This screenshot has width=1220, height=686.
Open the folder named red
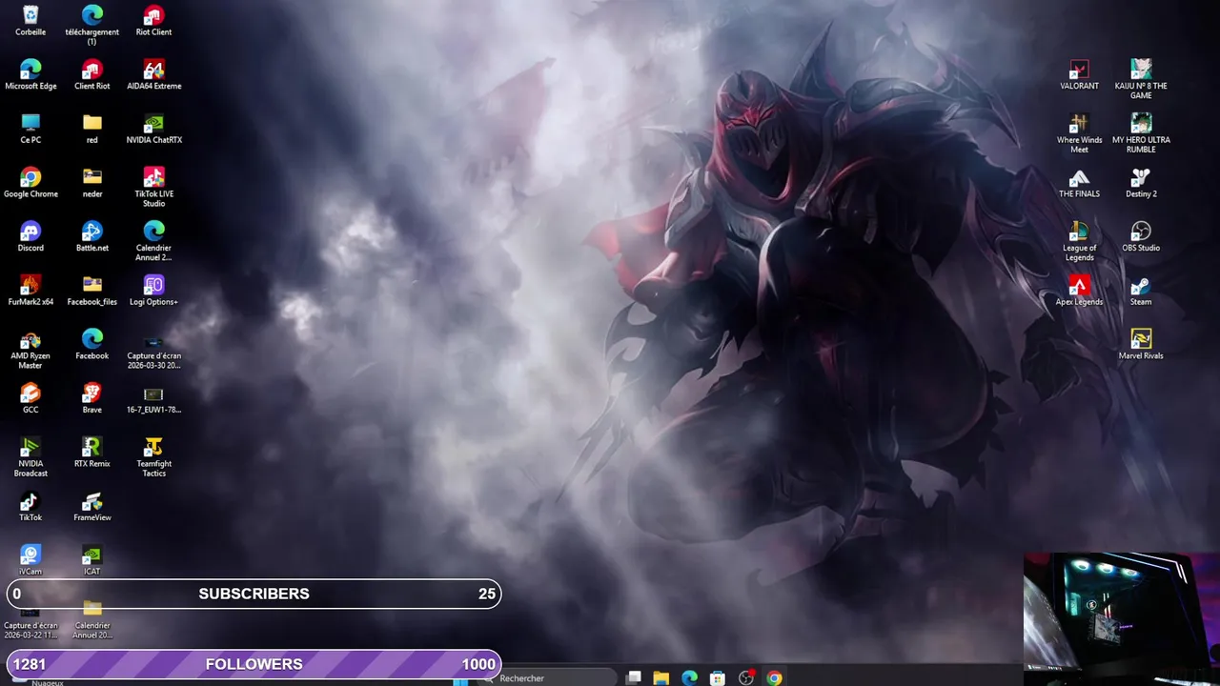[92, 123]
